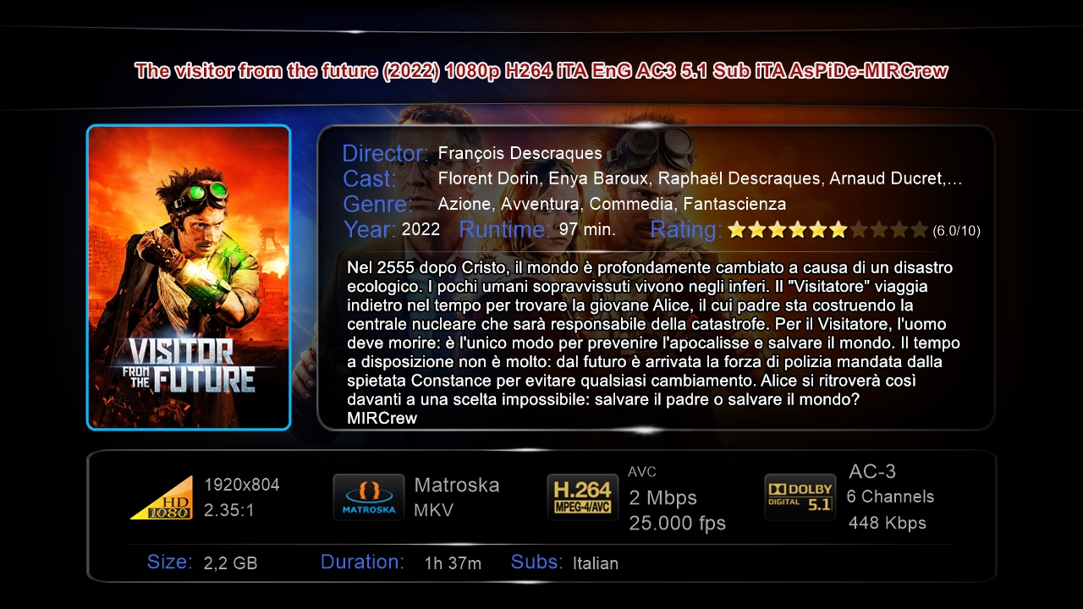The width and height of the screenshot is (1083, 609).
Task: Click the H.264 MPEG-4/AVC codec badge
Action: [x=582, y=497]
